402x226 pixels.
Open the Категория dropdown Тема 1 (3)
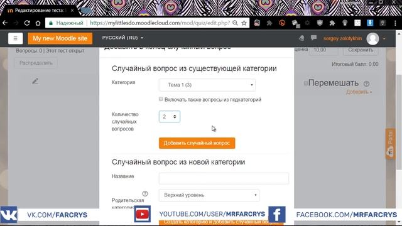(207, 85)
